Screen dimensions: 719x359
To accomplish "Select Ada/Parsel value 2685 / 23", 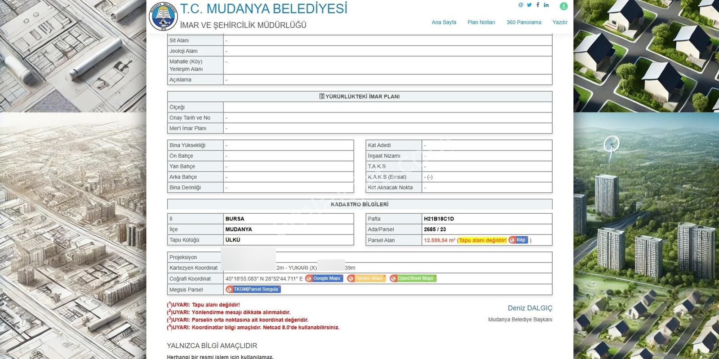I will 435,229.
